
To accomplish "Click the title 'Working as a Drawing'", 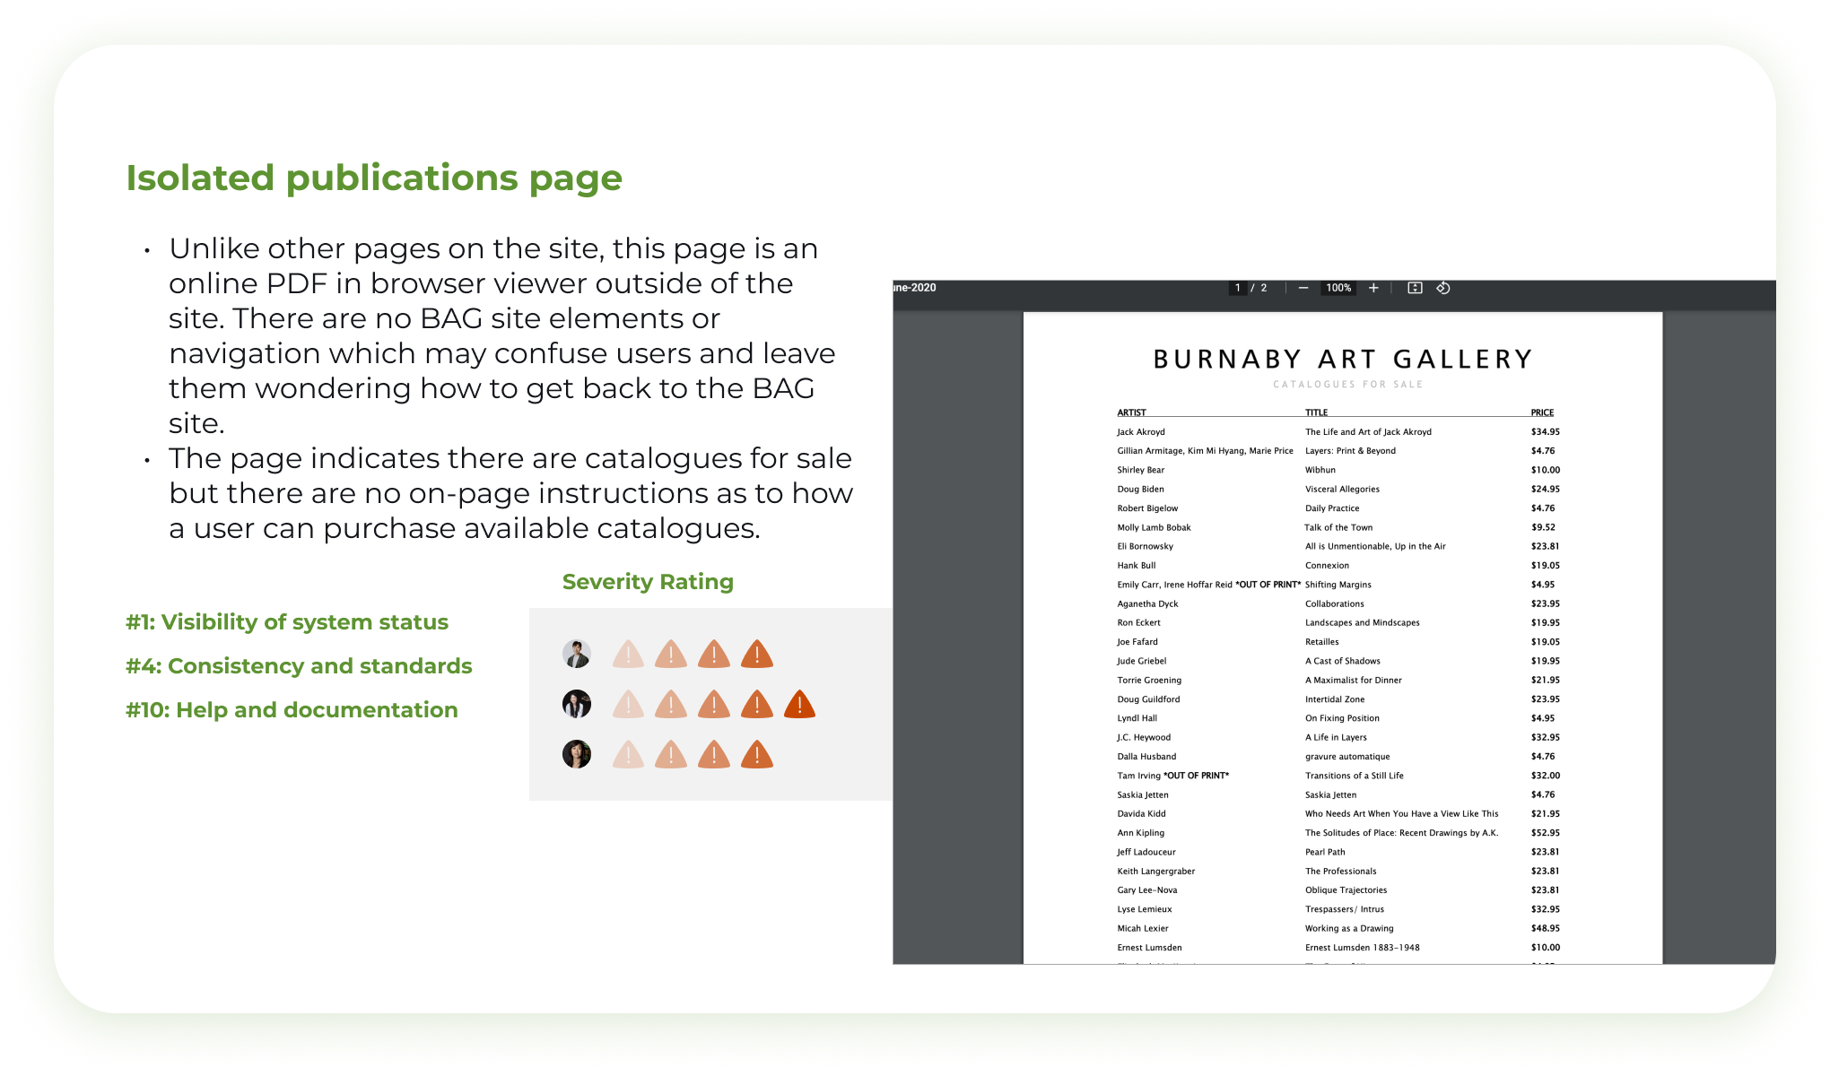I will pos(1349,929).
